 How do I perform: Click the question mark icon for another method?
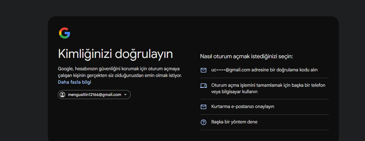tap(203, 122)
